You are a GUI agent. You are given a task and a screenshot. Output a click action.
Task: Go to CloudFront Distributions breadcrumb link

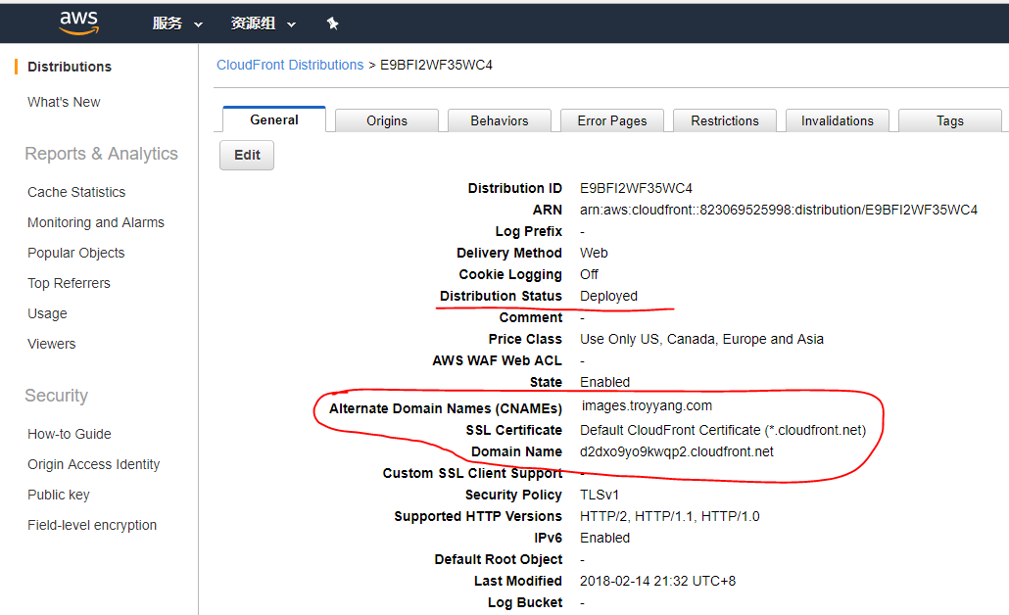click(x=290, y=65)
